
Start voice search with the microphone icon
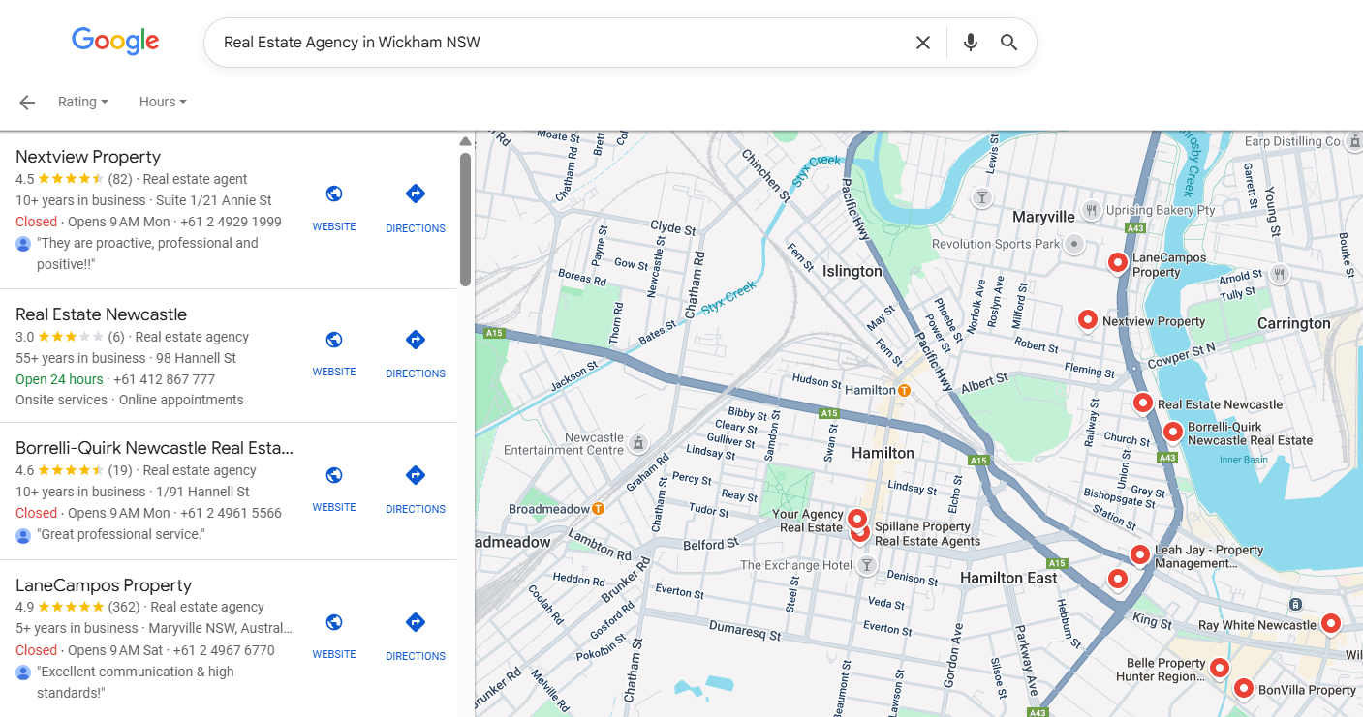pyautogui.click(x=971, y=43)
